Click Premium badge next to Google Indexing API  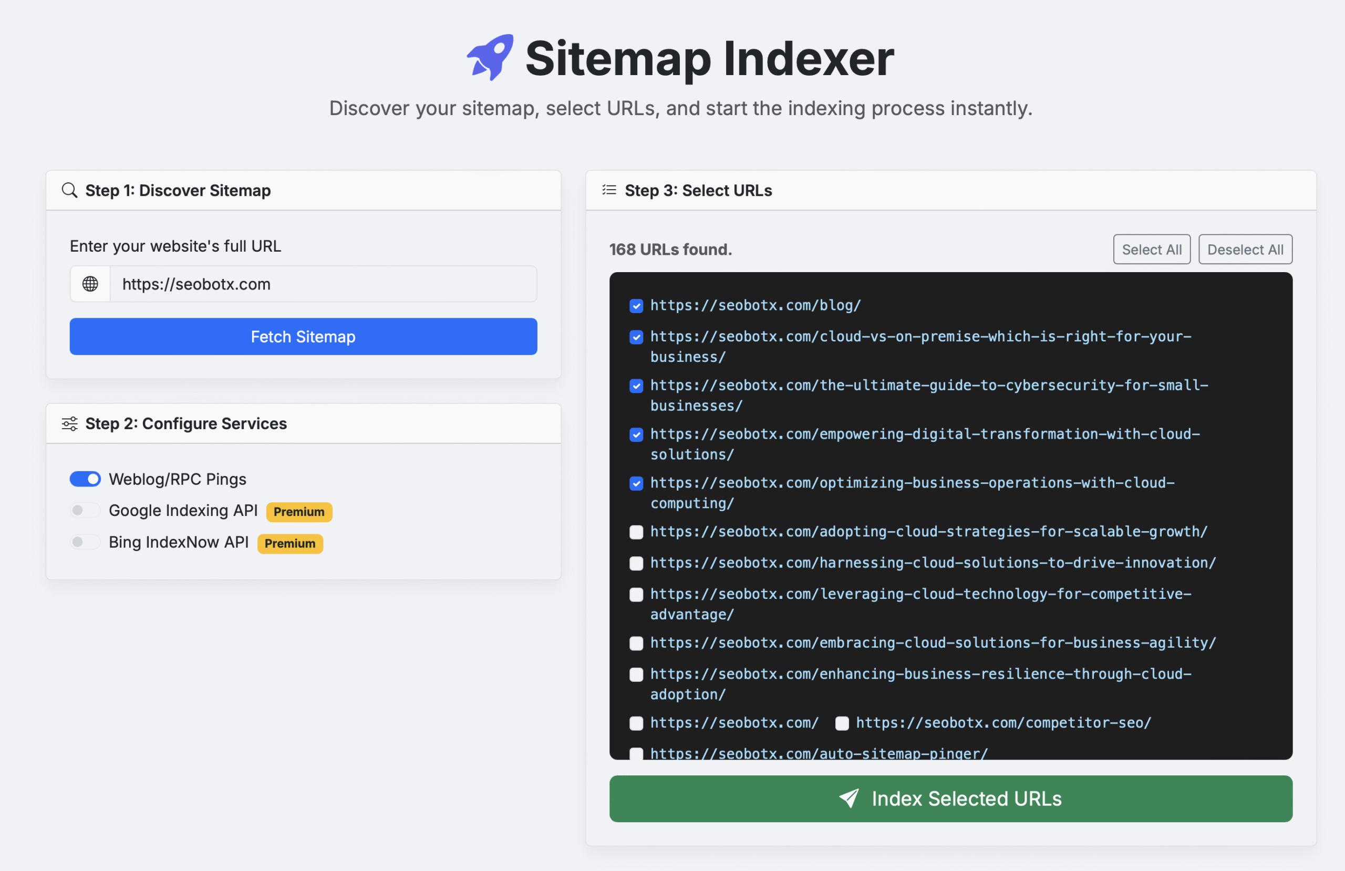pyautogui.click(x=299, y=512)
